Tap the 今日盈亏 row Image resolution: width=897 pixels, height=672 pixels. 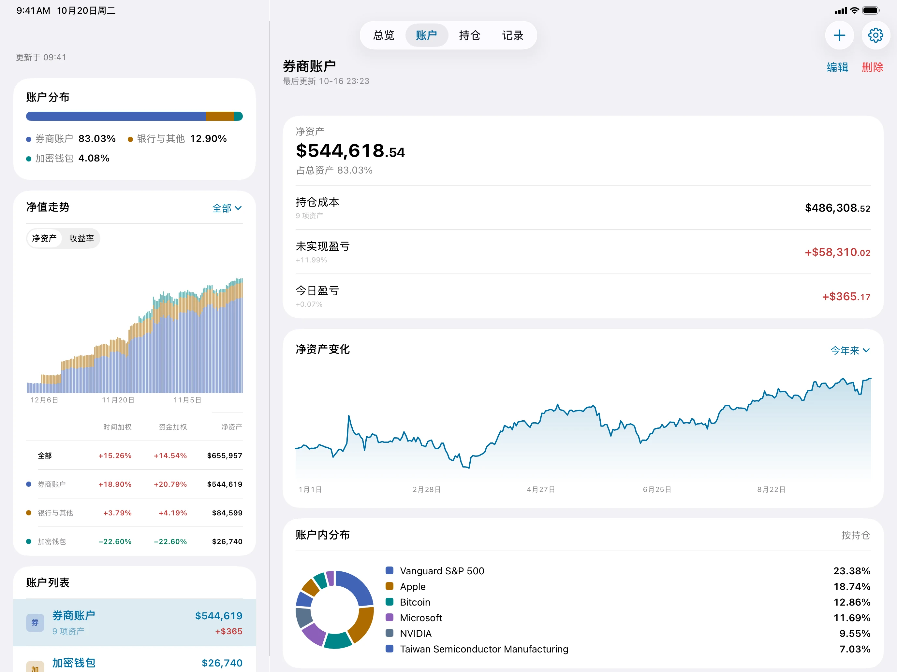pos(583,296)
